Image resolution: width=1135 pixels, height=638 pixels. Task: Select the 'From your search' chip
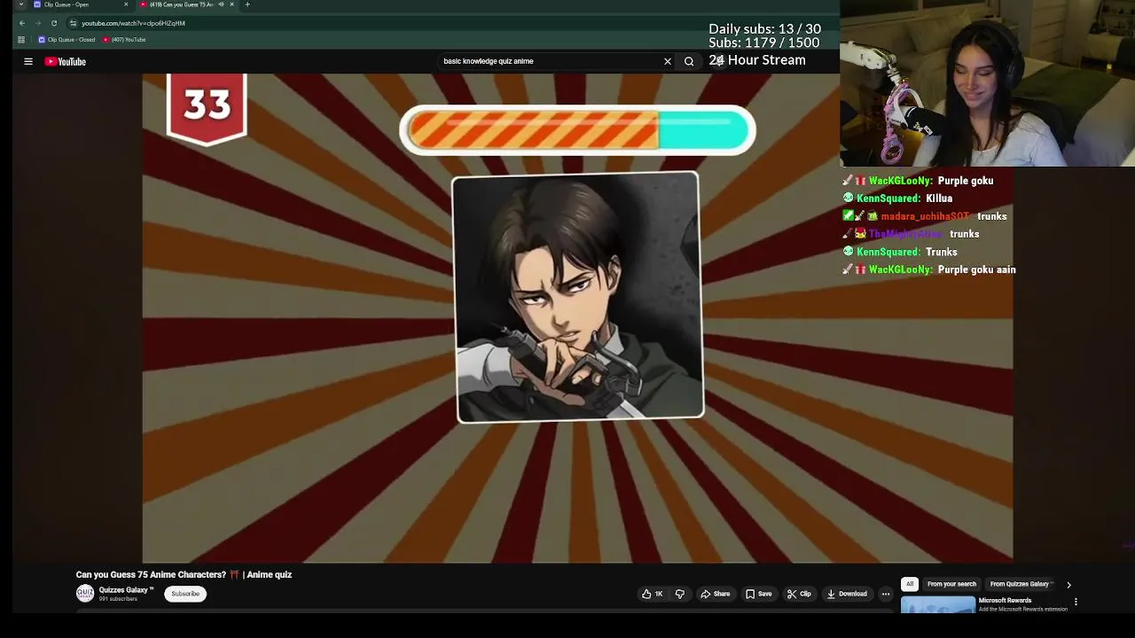pos(951,584)
